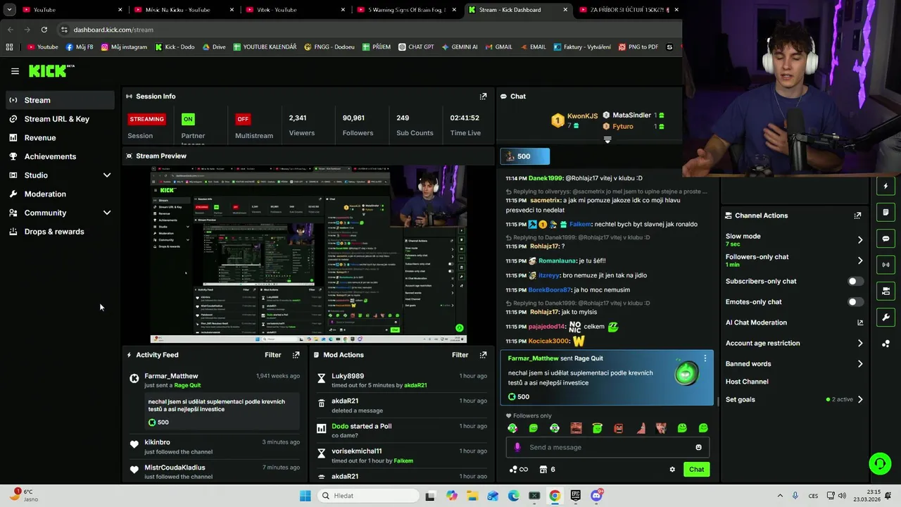Expand the Community sidebar section
901x507 pixels.
tap(107, 213)
